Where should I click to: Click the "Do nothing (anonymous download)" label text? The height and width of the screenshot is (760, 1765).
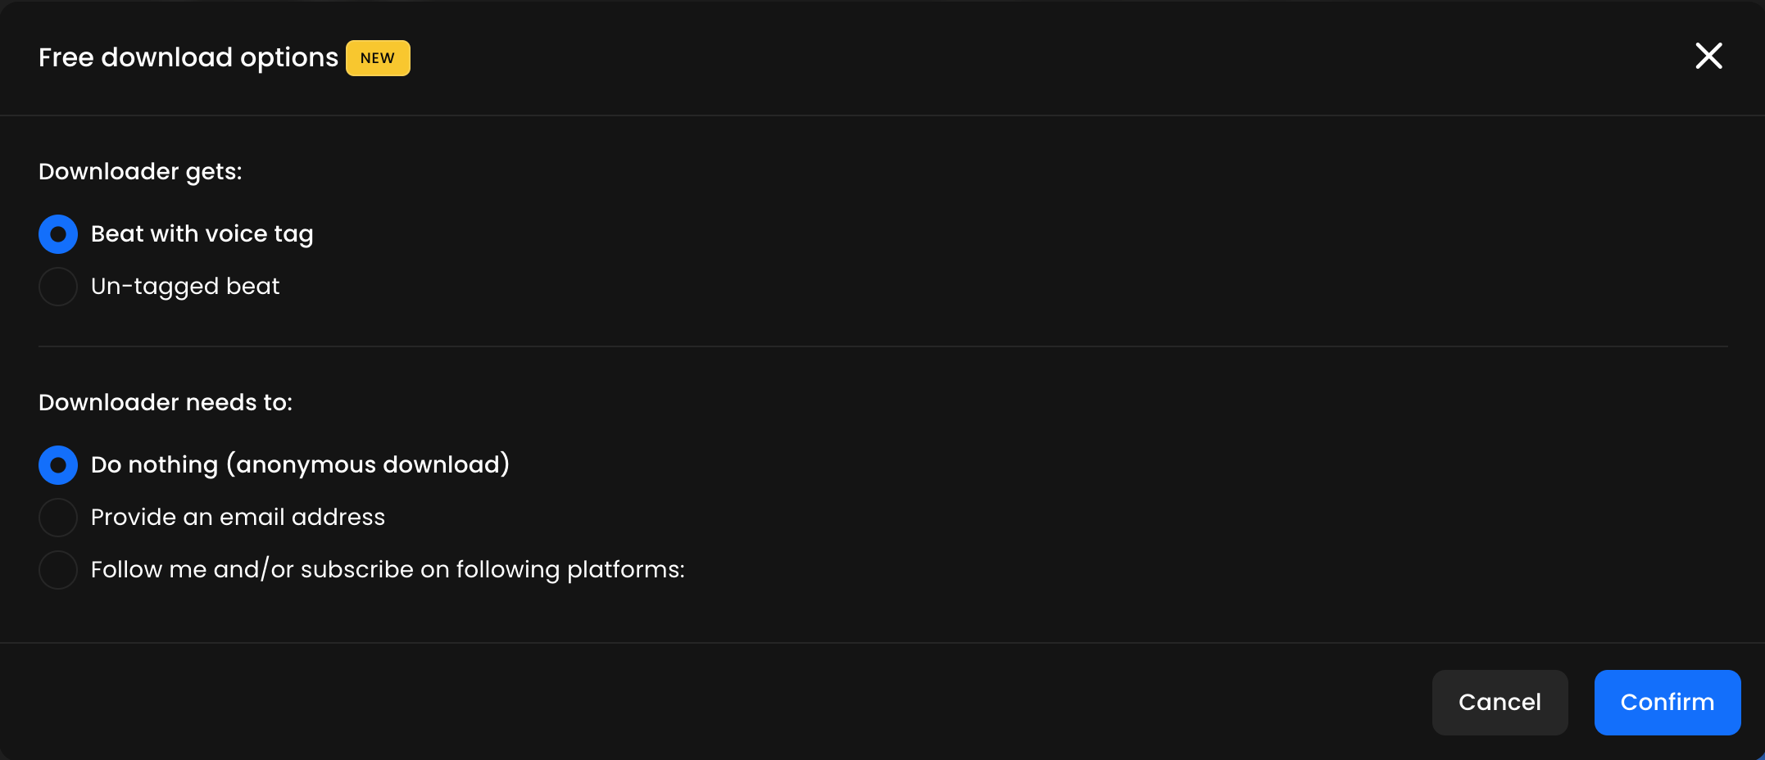point(300,465)
